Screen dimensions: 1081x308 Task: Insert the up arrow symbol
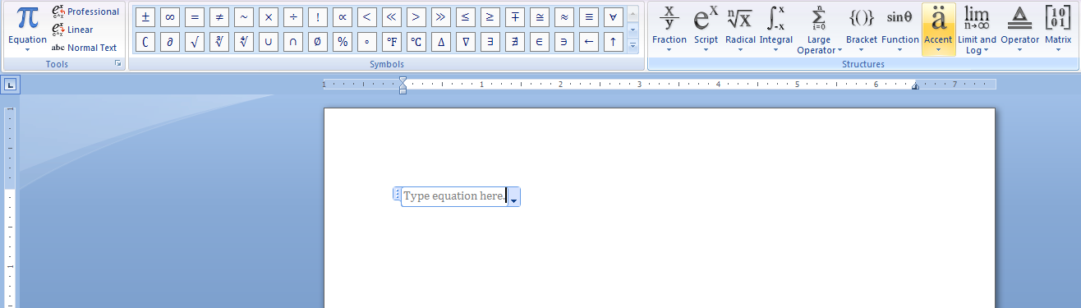click(x=614, y=42)
